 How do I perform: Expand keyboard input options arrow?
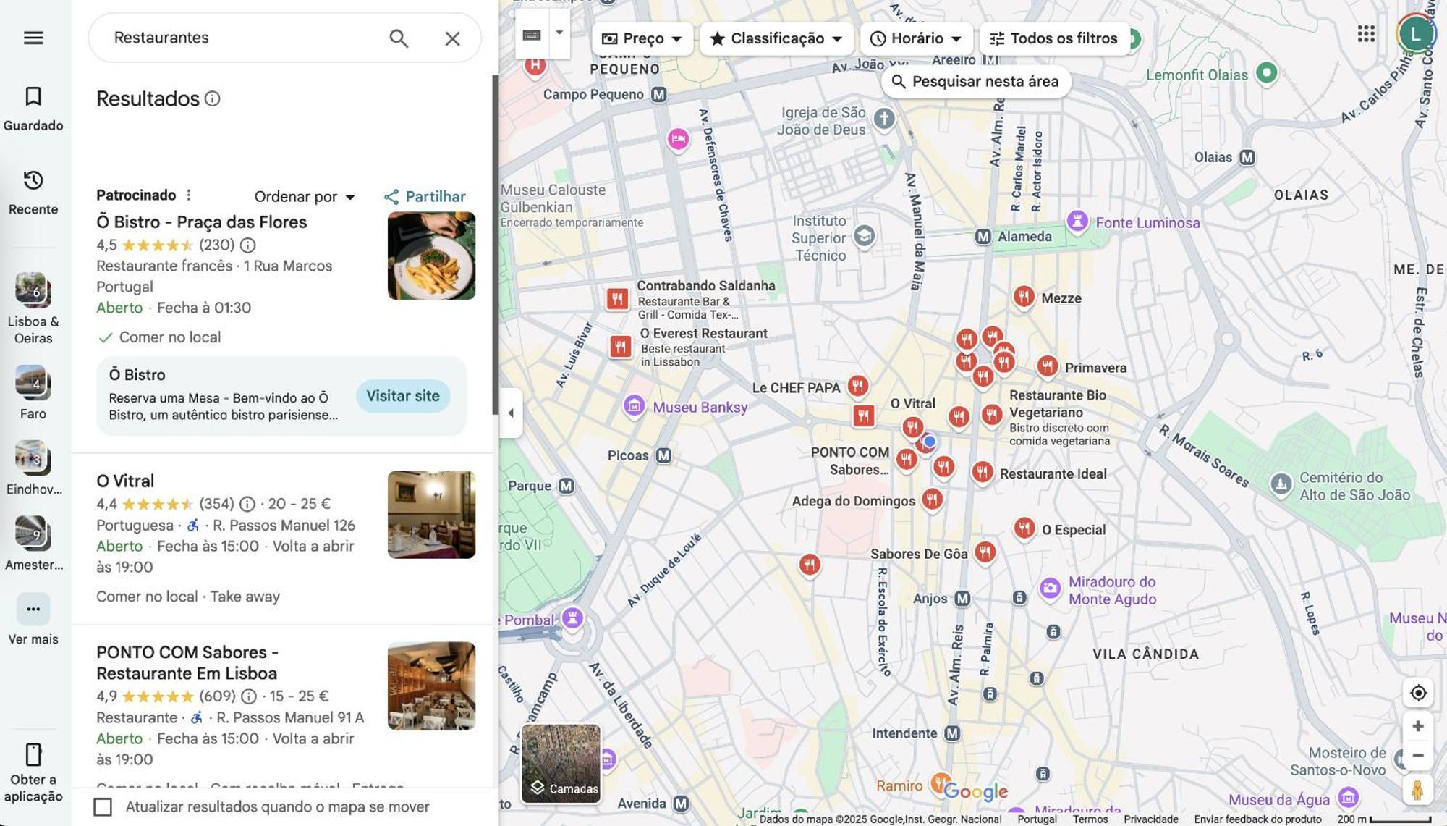click(x=559, y=33)
